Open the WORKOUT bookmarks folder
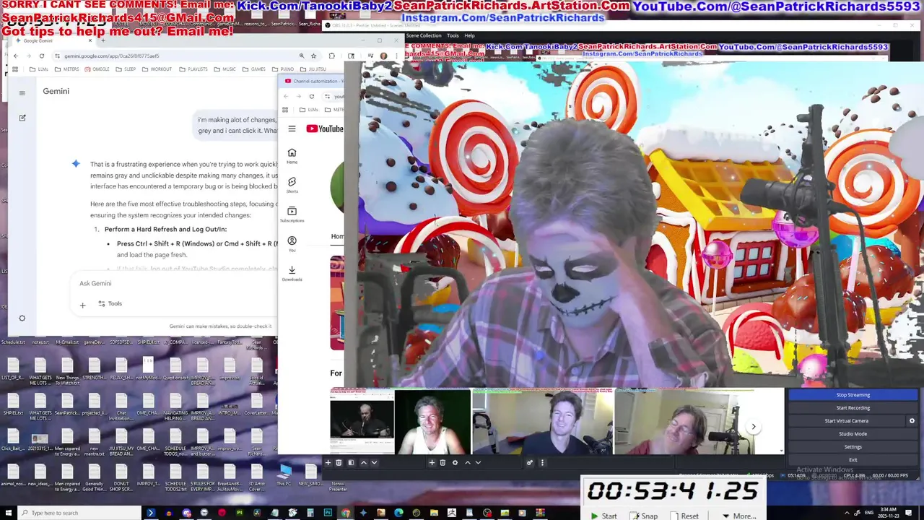 tap(157, 69)
